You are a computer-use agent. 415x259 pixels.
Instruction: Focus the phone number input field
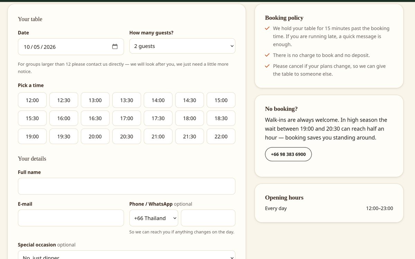pyautogui.click(x=208, y=218)
